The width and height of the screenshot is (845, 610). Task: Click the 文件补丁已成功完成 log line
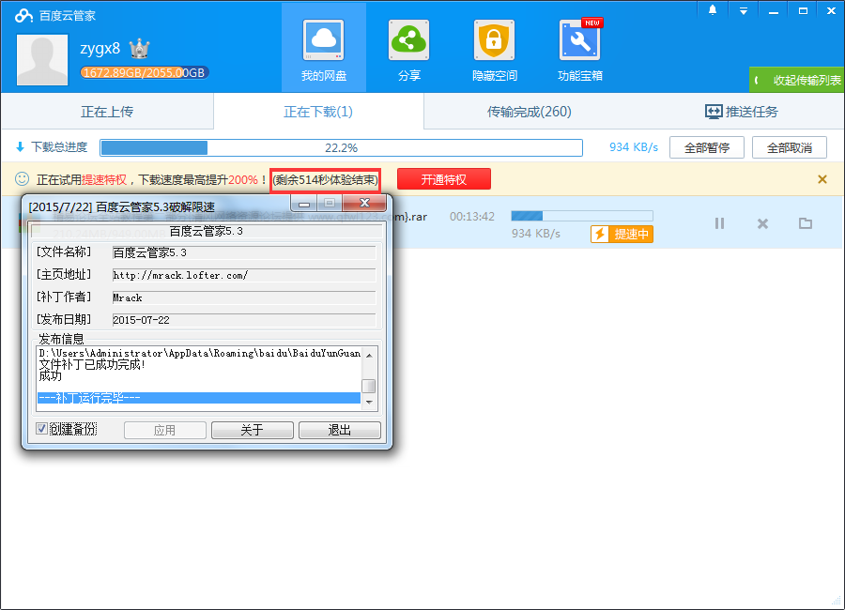click(x=92, y=365)
